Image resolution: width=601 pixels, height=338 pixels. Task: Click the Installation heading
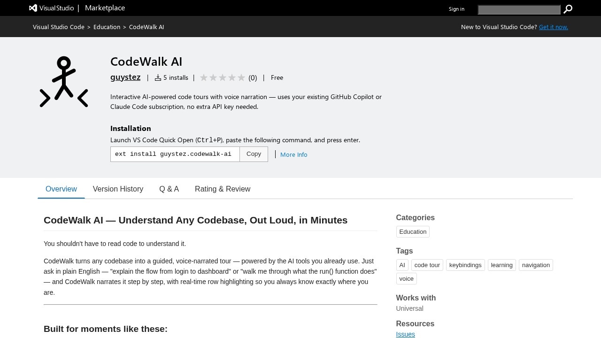tap(131, 128)
